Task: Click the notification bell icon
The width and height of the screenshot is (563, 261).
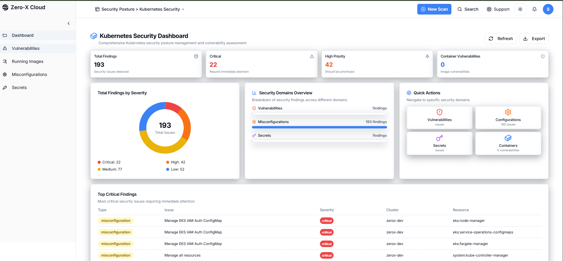Action: click(534, 9)
